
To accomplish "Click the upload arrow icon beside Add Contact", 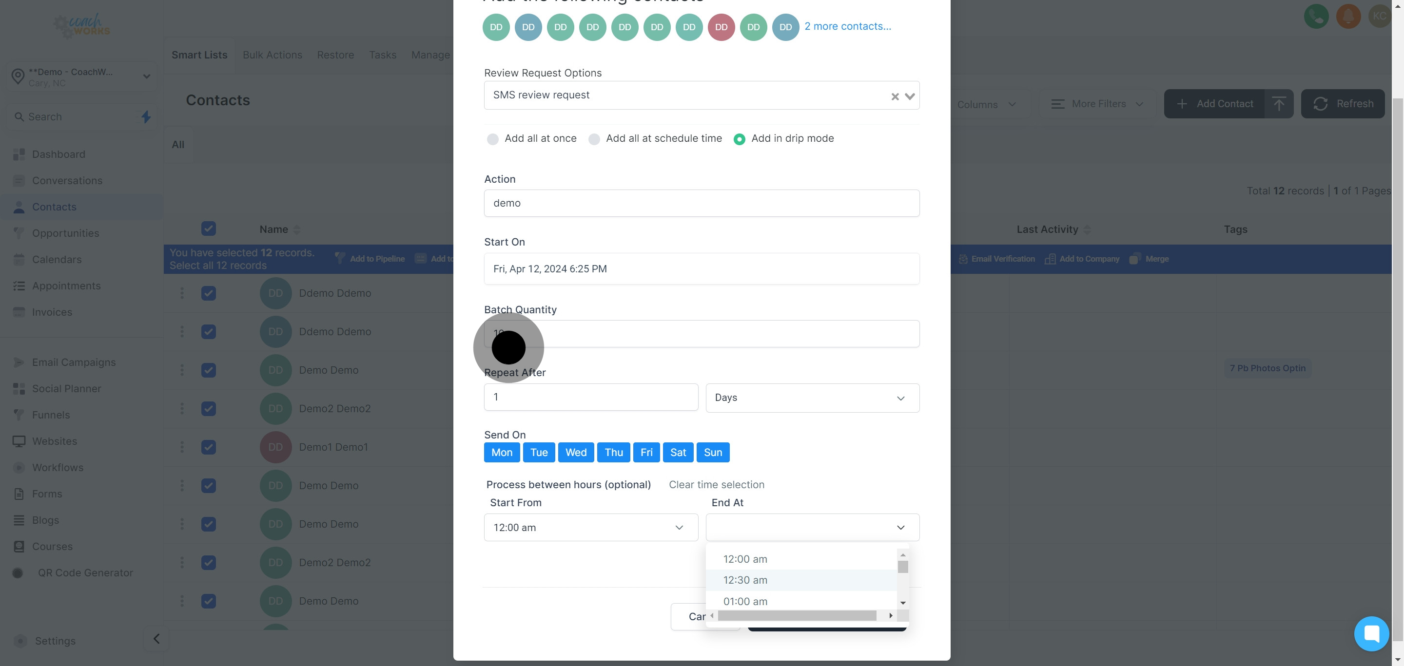I will [1279, 103].
